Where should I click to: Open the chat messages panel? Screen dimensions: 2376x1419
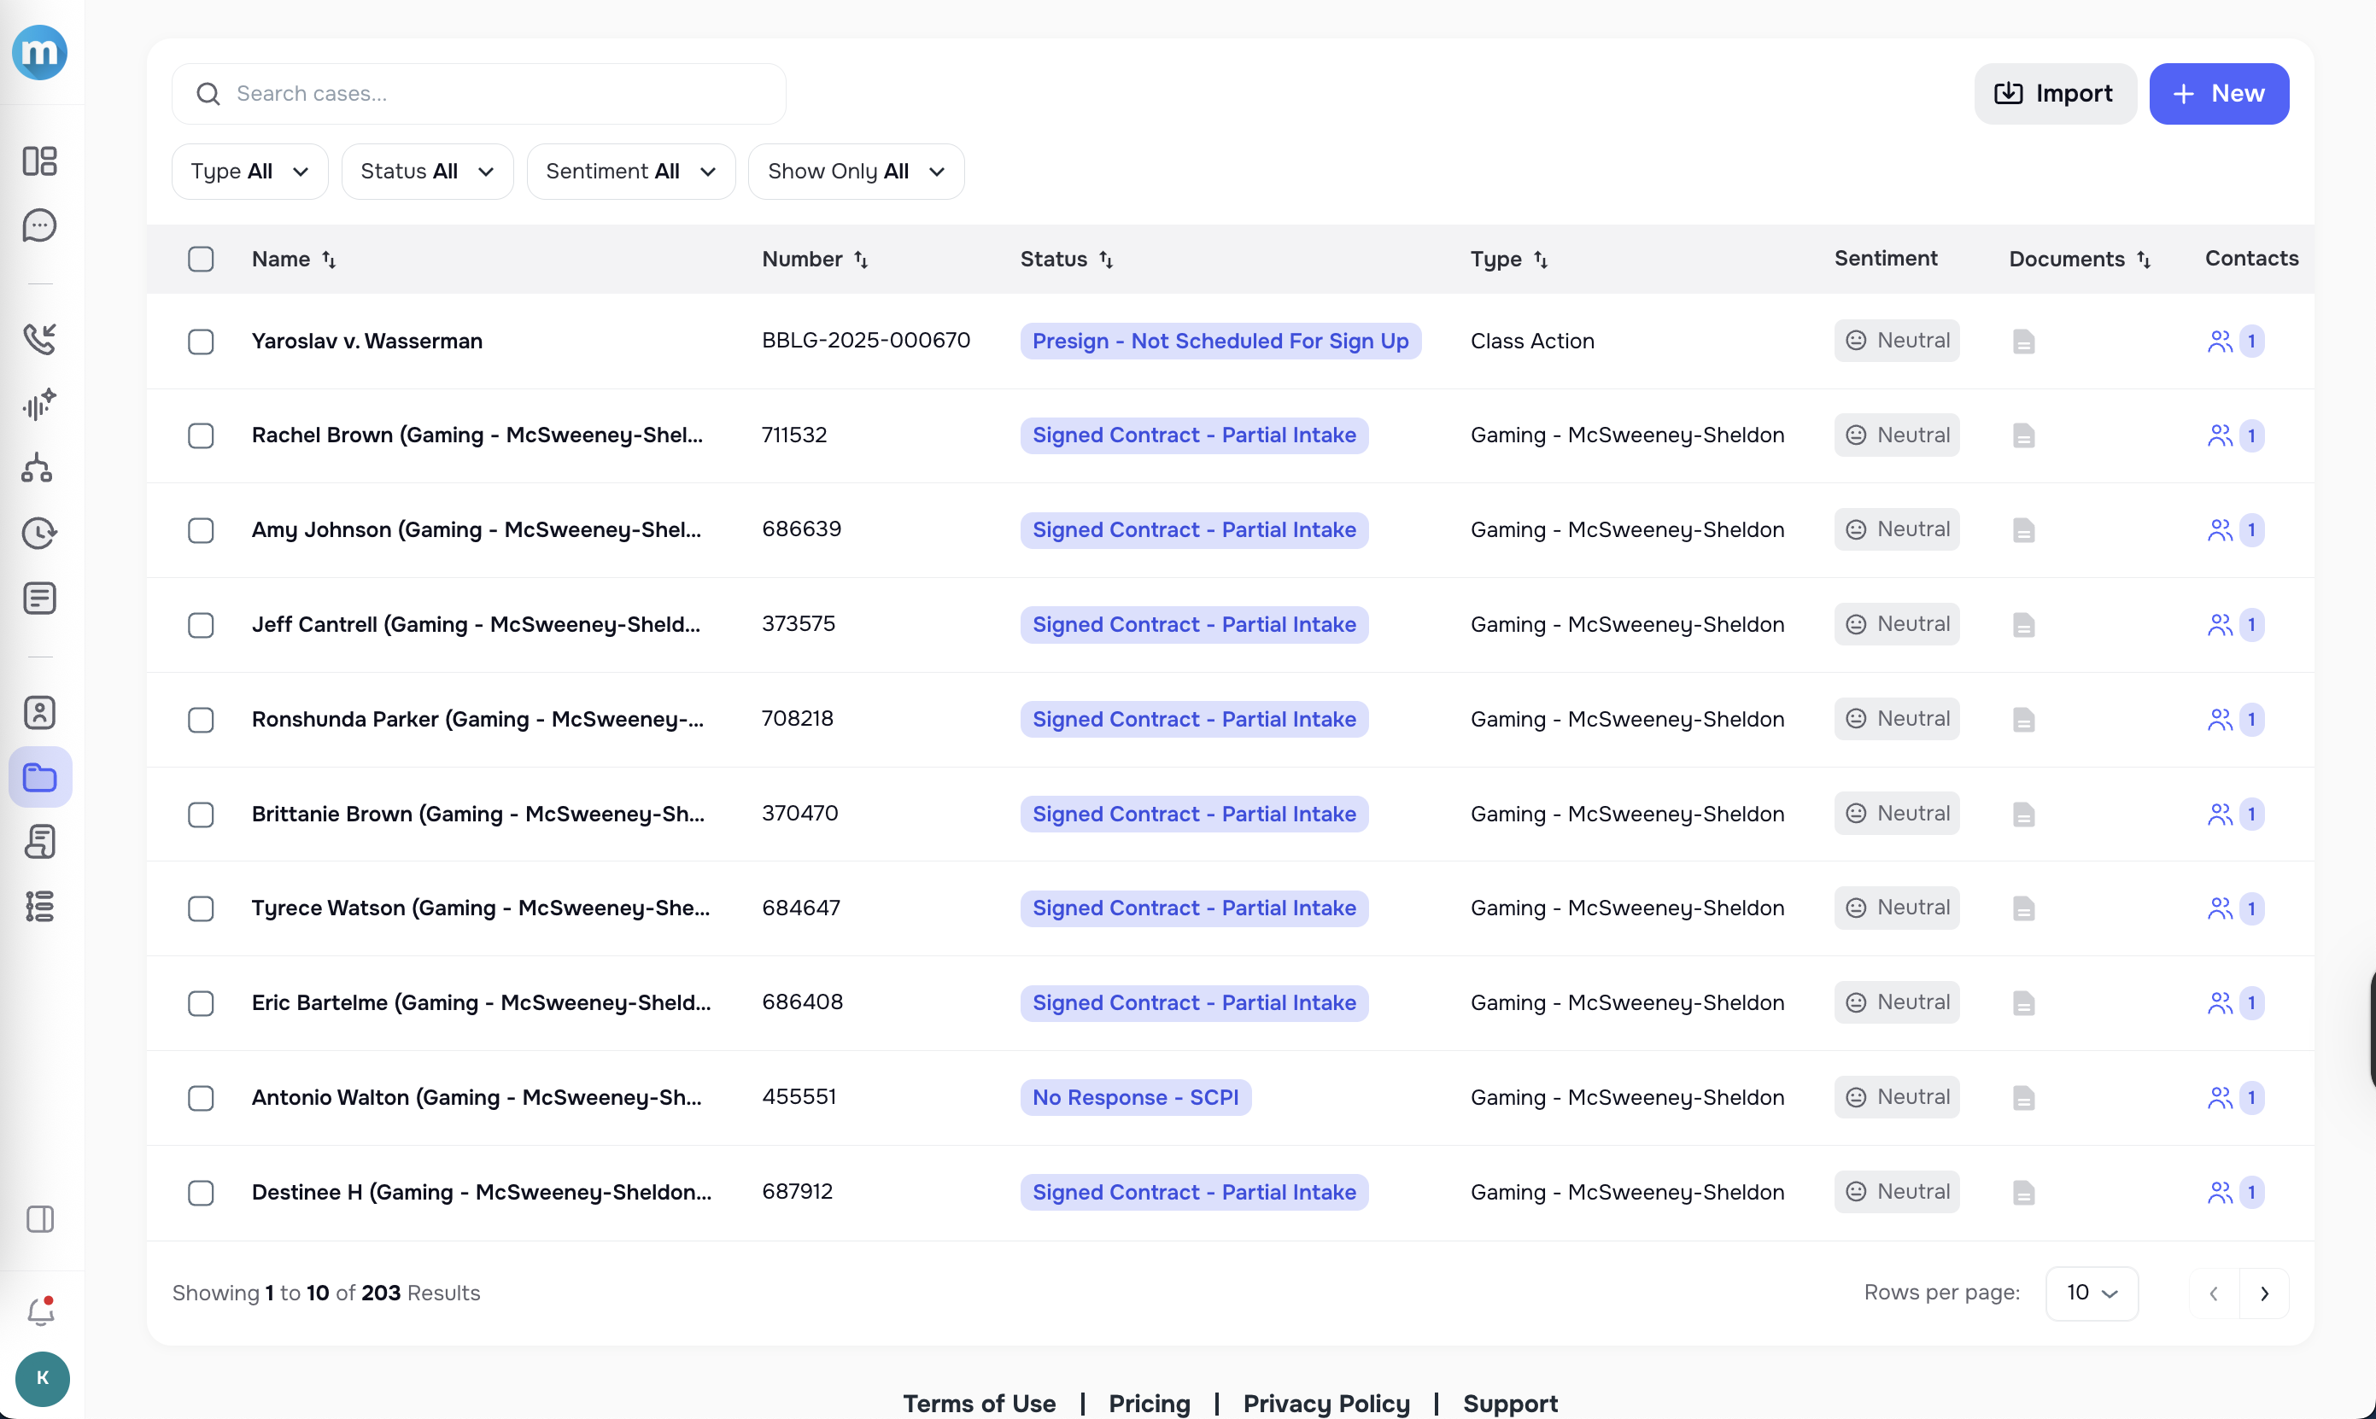point(40,225)
